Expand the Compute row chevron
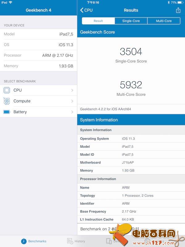 pyautogui.click(x=72, y=101)
